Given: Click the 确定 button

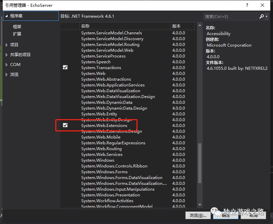Looking at the screenshot, I should click(226, 215).
